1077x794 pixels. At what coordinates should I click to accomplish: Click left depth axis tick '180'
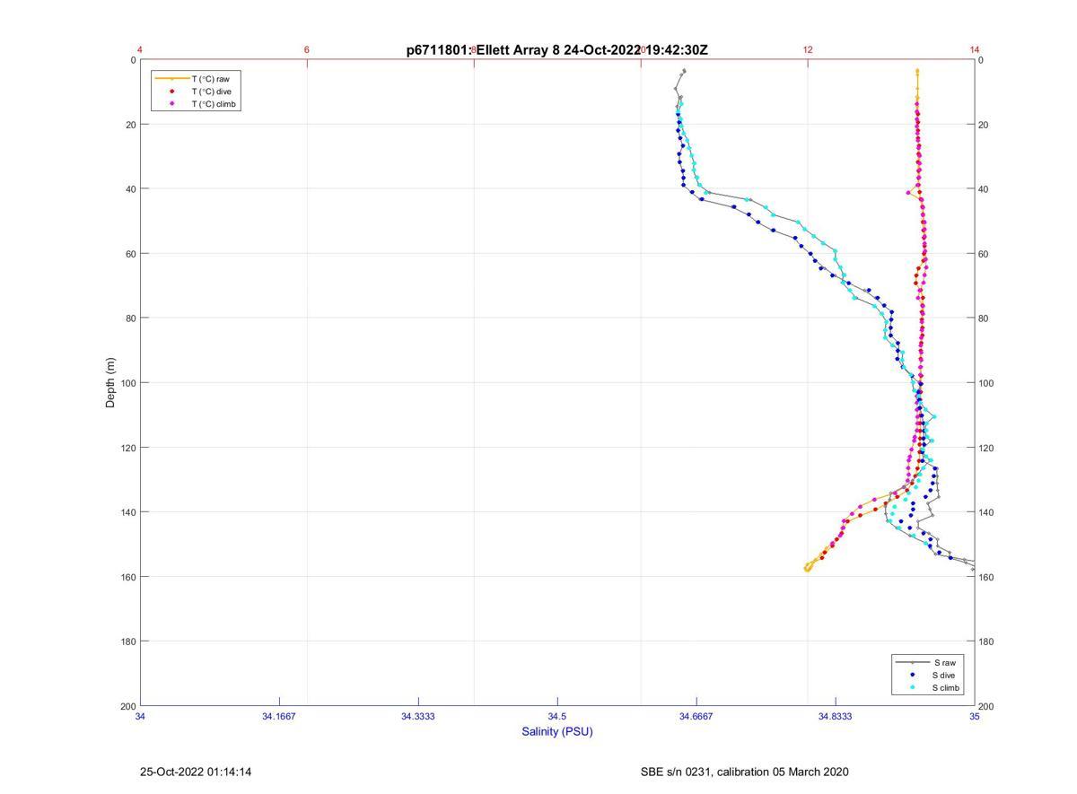(x=128, y=641)
